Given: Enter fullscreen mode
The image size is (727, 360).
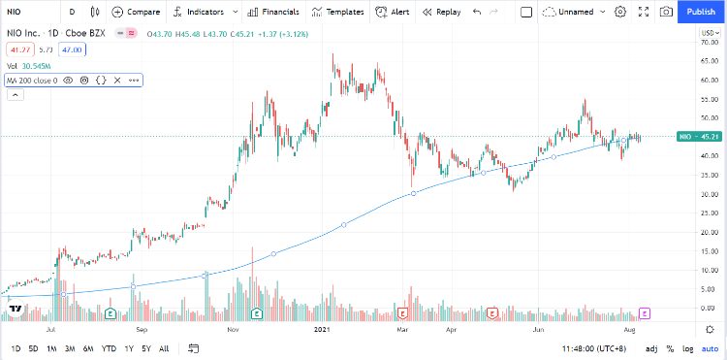Looking at the screenshot, I should click(x=644, y=12).
